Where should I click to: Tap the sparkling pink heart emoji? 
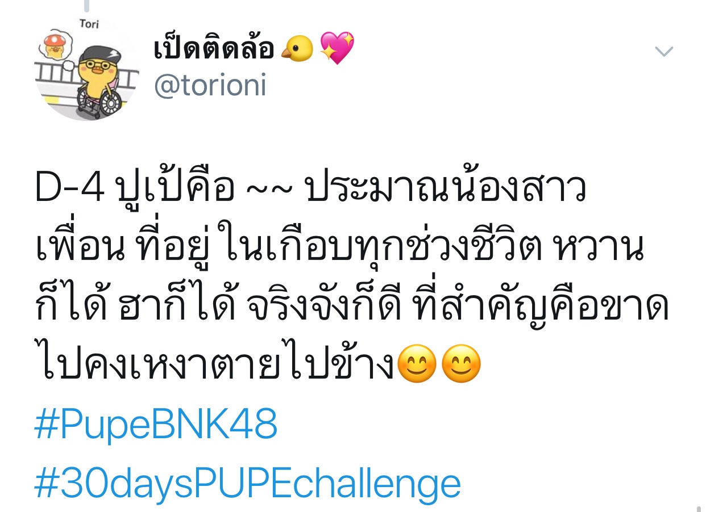[338, 49]
